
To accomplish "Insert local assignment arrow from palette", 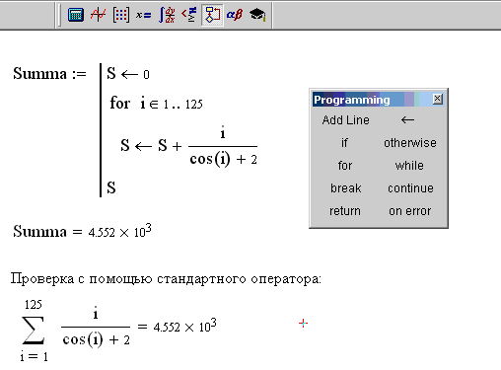I will coord(407,120).
